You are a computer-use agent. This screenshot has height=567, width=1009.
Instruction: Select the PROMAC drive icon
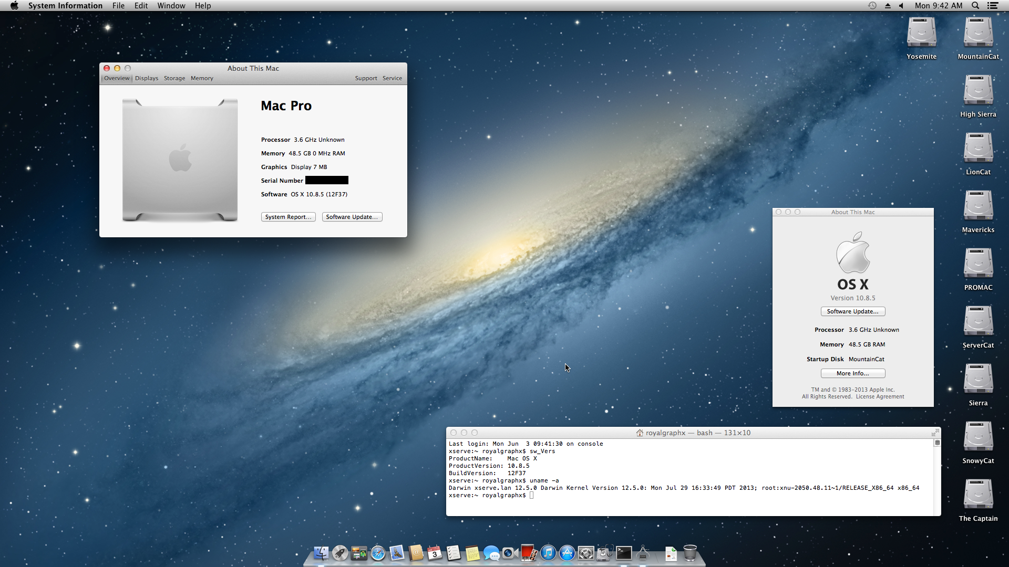click(x=978, y=264)
